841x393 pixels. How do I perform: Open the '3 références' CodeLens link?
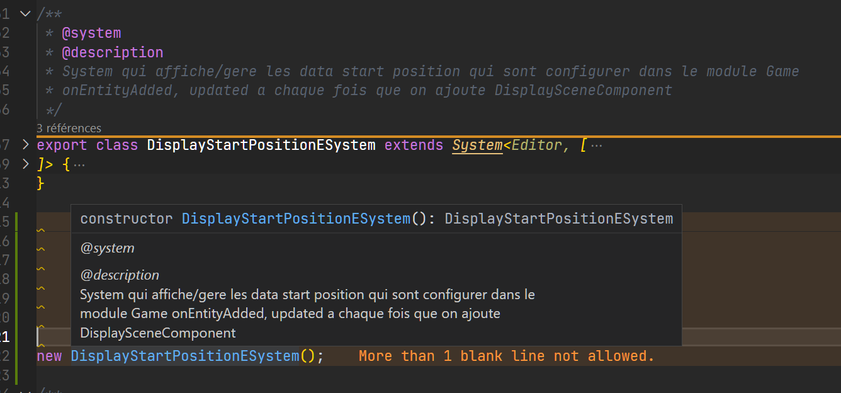69,128
